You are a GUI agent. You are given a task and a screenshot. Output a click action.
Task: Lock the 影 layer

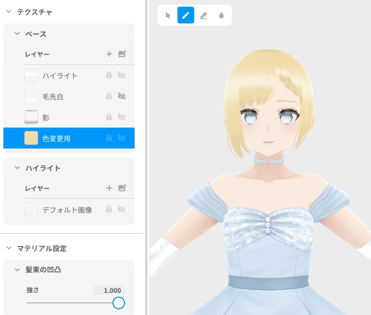click(x=108, y=117)
